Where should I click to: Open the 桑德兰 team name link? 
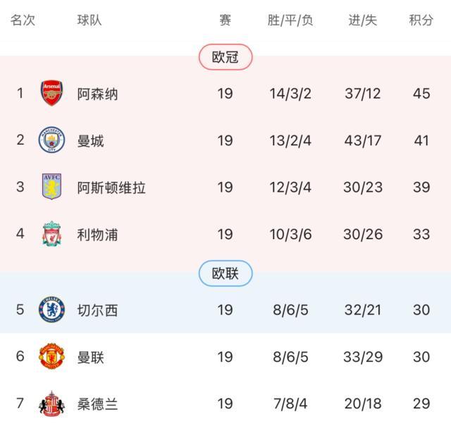(97, 404)
